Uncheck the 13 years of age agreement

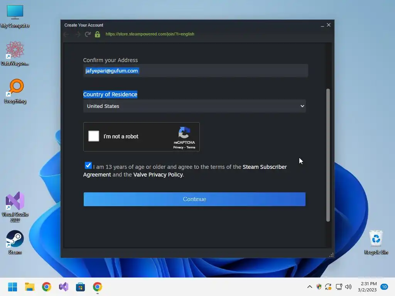click(x=88, y=165)
